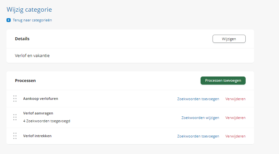This screenshot has width=279, height=154.
Task: Click the Verlof en vakantie category name
Action: tap(32, 55)
